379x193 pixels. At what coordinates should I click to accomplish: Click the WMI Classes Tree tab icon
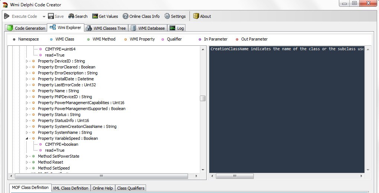click(x=89, y=28)
